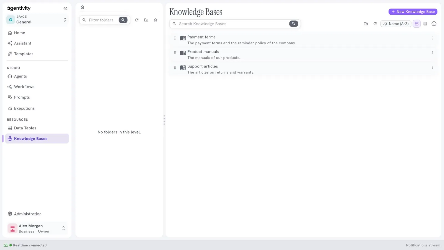Image resolution: width=444 pixels, height=250 pixels.
Task: View Executions page
Action: click(x=37, y=108)
